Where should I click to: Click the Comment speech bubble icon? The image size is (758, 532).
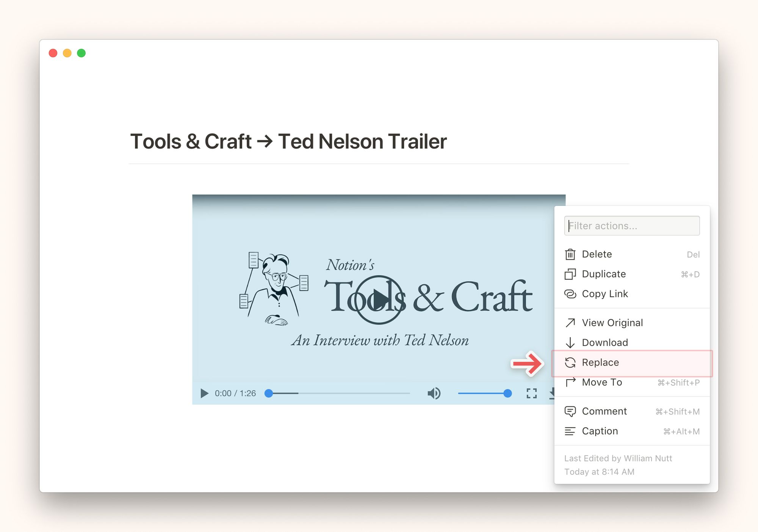(x=570, y=411)
